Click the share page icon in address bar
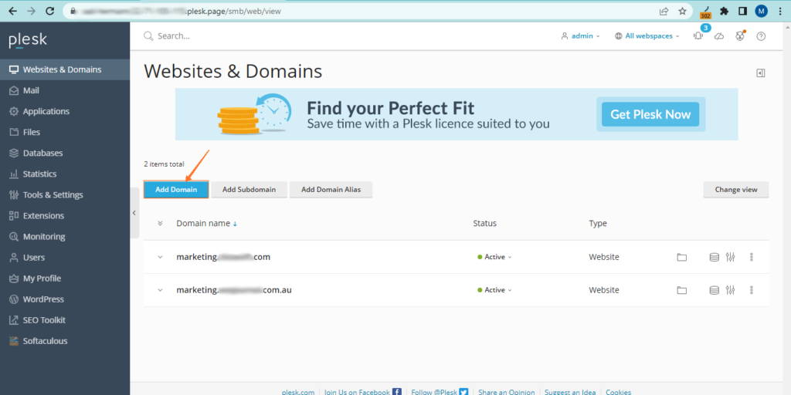The height and width of the screenshot is (395, 791). click(x=664, y=11)
